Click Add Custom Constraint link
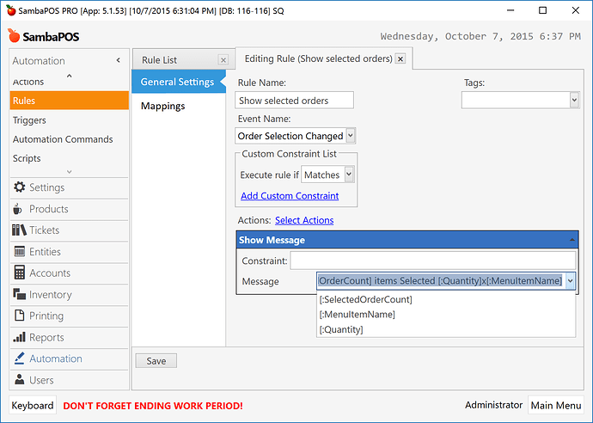The width and height of the screenshot is (593, 423). tap(290, 196)
